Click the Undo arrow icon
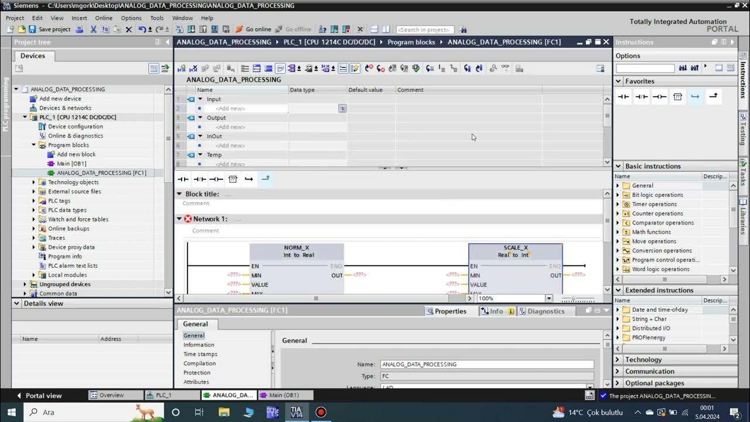The height and width of the screenshot is (422, 750). pos(142,29)
